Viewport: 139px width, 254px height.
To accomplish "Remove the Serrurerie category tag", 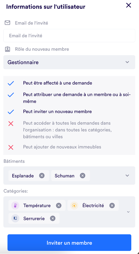I will pos(53,219).
